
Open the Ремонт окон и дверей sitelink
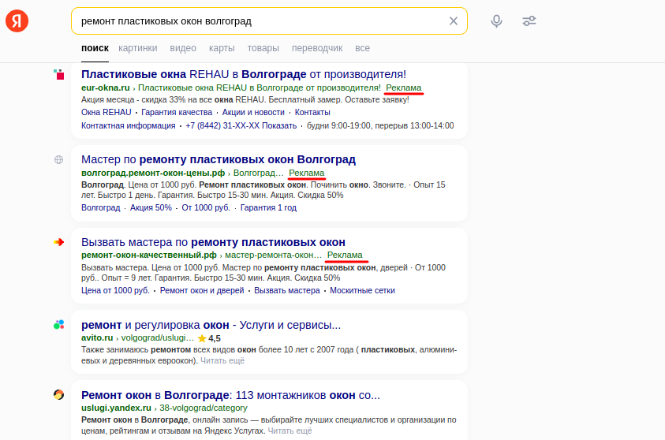pyautogui.click(x=202, y=290)
